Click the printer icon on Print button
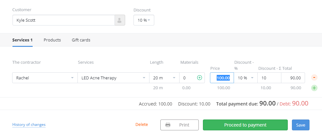 [168, 125]
